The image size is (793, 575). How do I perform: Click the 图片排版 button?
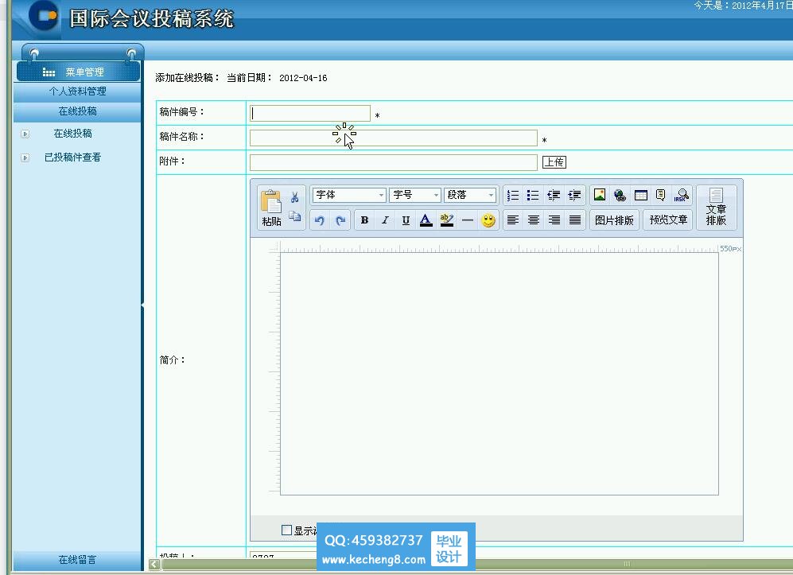(x=615, y=220)
